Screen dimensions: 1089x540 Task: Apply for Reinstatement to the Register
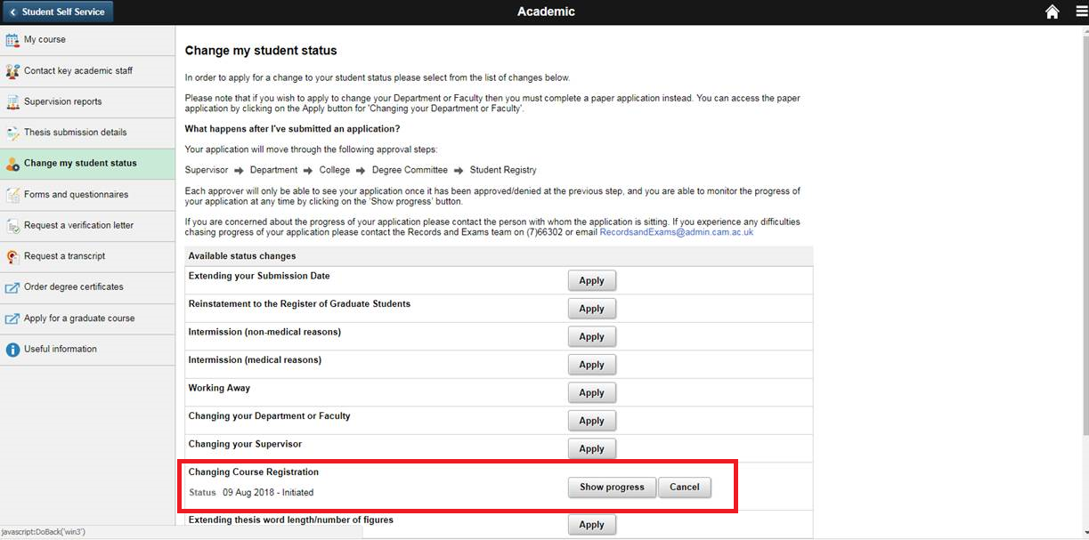pyautogui.click(x=591, y=309)
